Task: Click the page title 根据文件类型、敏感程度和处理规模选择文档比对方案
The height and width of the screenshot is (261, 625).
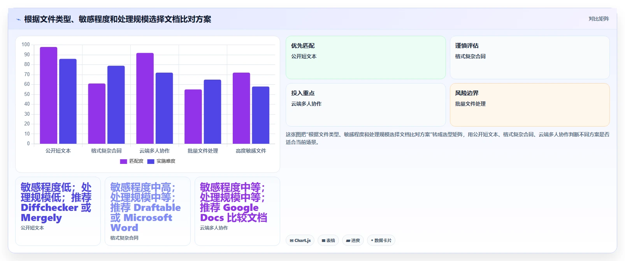Action: 118,19
